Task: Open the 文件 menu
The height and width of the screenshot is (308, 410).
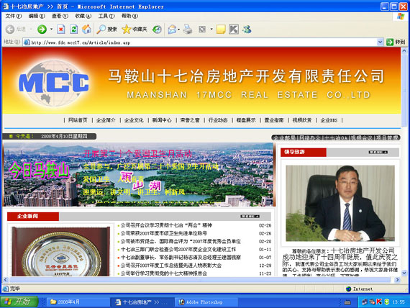Action: coord(14,16)
